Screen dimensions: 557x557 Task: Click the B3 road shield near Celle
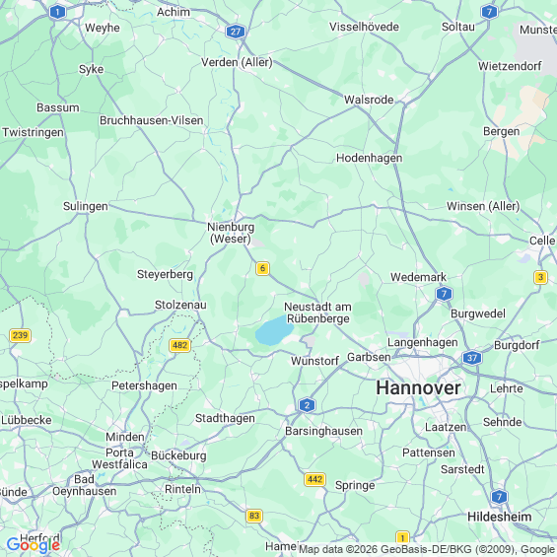point(540,277)
